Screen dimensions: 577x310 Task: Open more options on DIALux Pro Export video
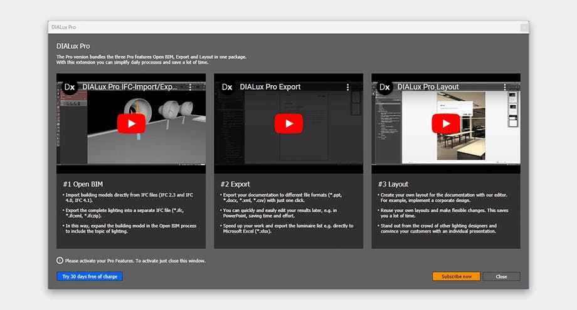(x=347, y=87)
